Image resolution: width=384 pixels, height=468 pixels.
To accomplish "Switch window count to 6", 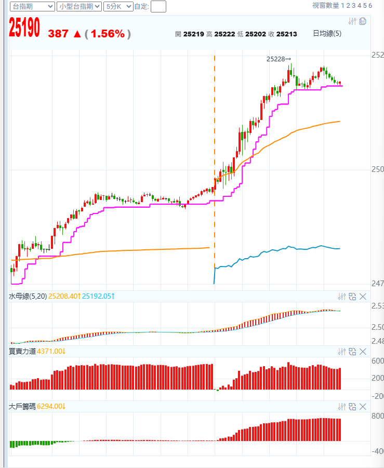I will coord(370,5).
